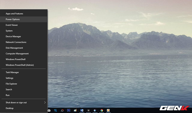Open Disk Management
This screenshot has height=113, width=192.
click(x=24, y=48)
